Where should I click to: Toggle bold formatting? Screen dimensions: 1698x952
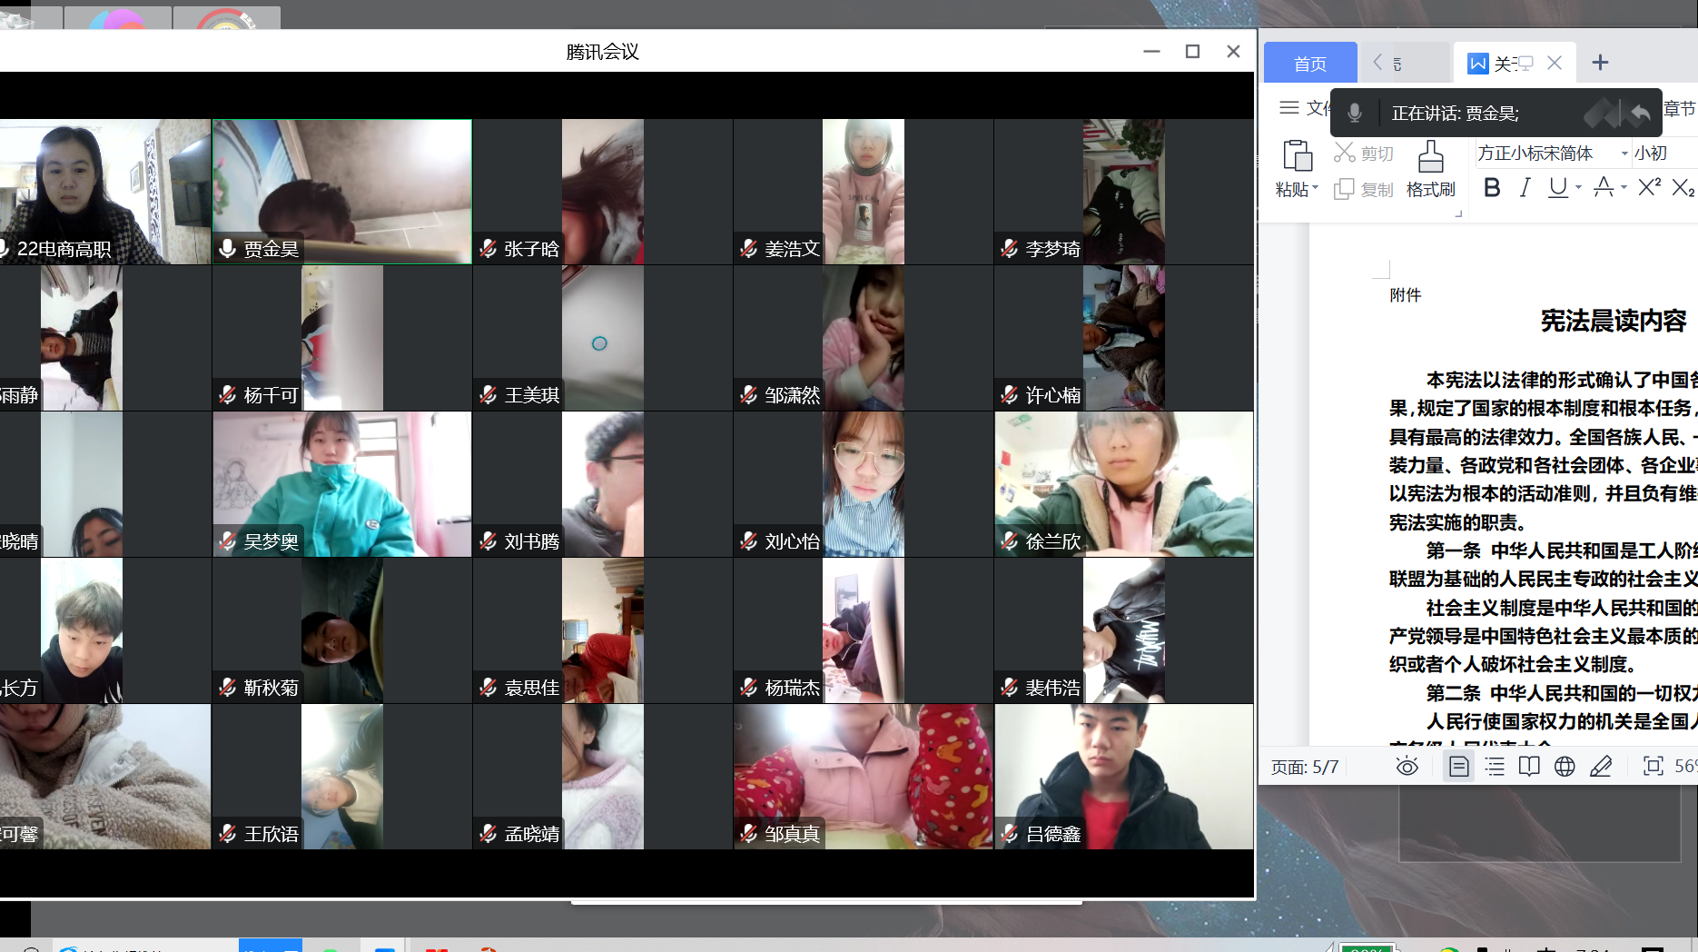pyautogui.click(x=1491, y=188)
